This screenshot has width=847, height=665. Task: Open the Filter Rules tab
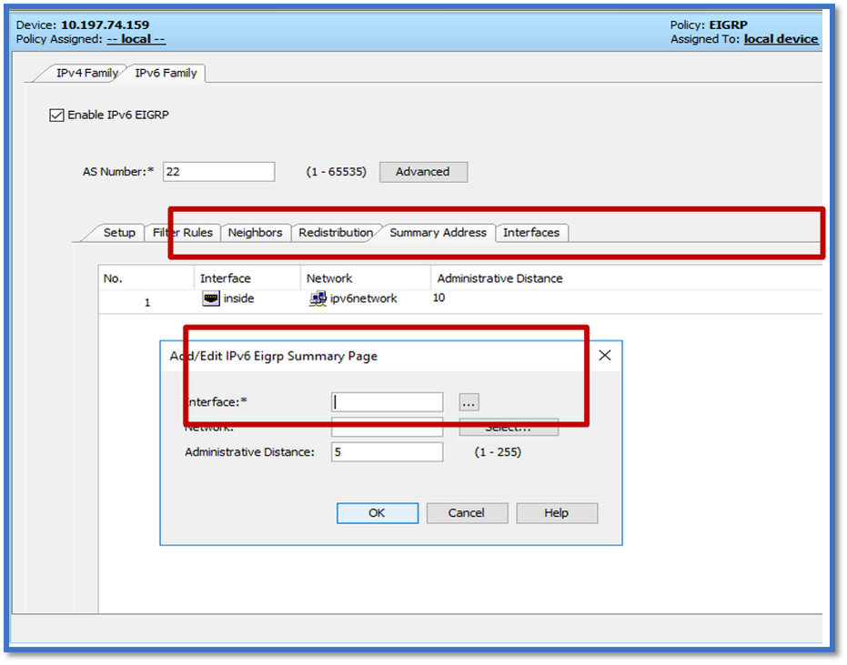click(x=183, y=233)
